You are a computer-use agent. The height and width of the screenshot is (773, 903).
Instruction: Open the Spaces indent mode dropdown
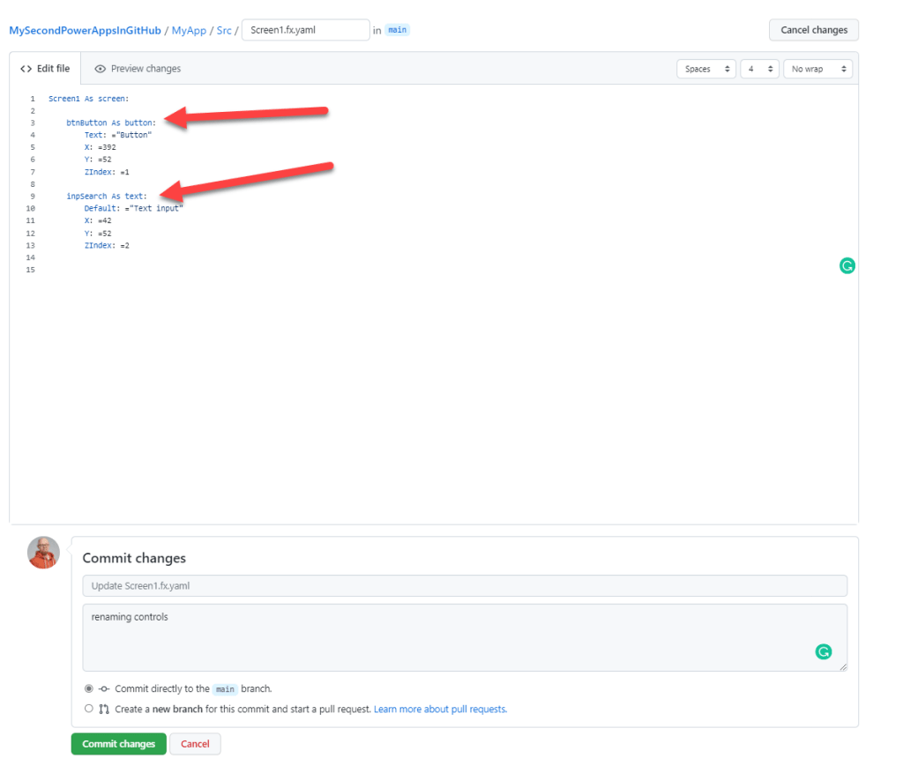point(705,69)
